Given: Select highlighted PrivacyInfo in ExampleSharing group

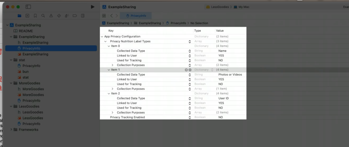Looking at the screenshot, I should 51,48.
